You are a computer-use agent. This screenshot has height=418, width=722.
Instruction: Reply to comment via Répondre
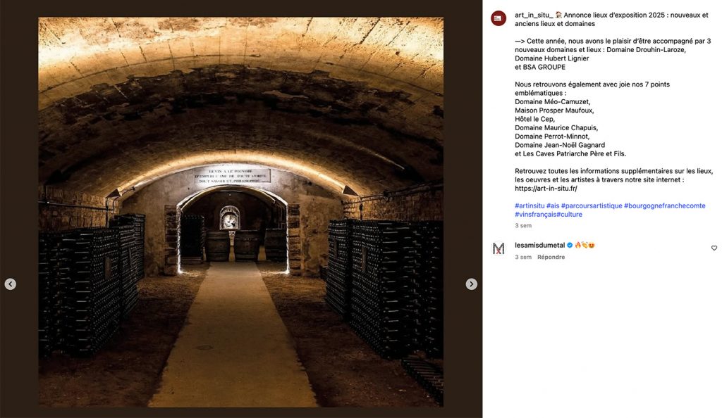click(551, 258)
